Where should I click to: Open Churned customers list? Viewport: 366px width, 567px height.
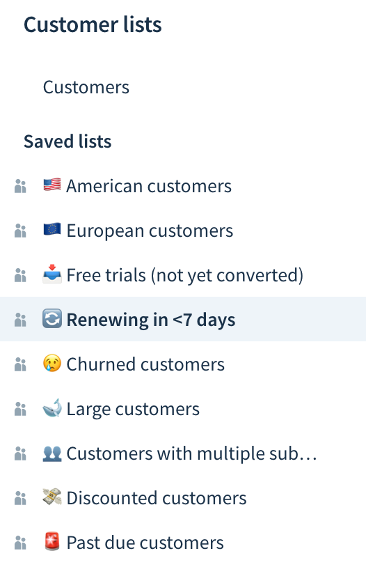click(183, 364)
